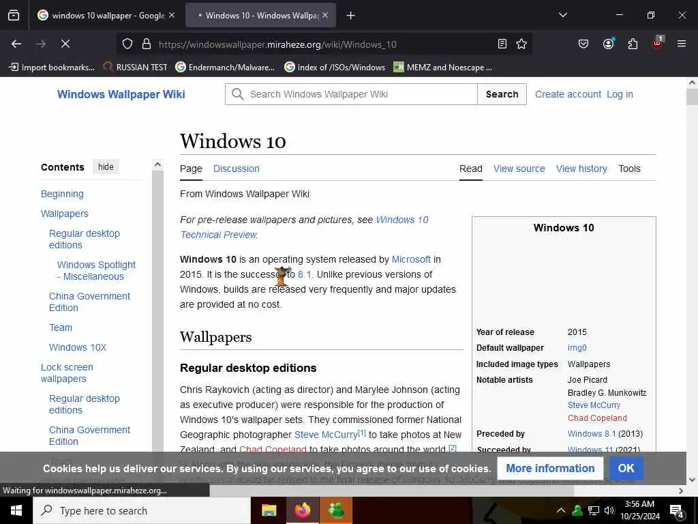Open Windows 8.1 preceded-by link
Image resolution: width=698 pixels, height=524 pixels.
pos(592,433)
